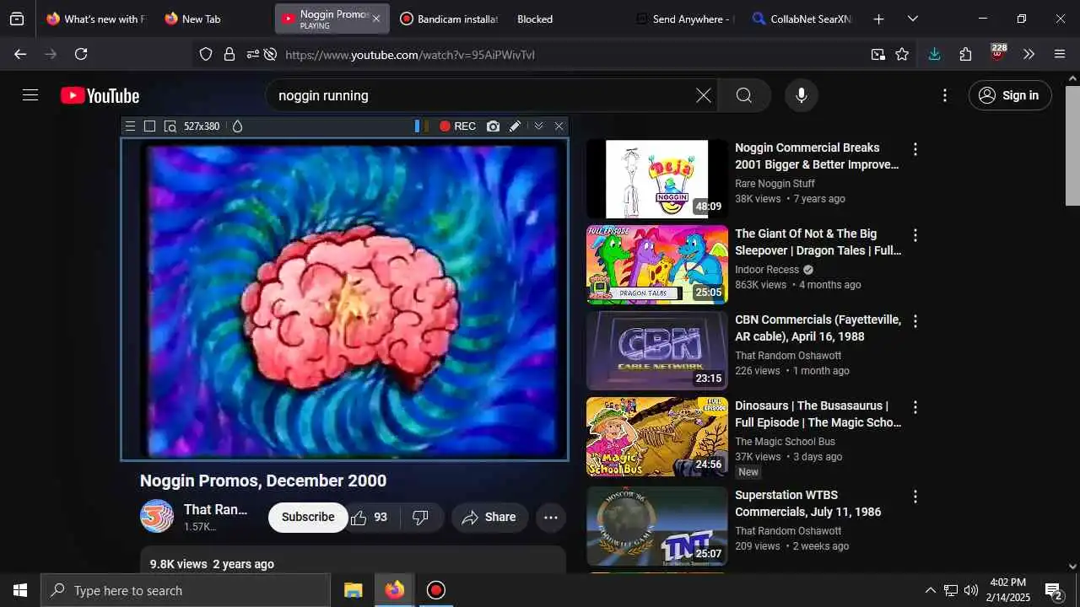Open Firefox extensions puzzle icon
The image size is (1080, 607).
pyautogui.click(x=966, y=54)
